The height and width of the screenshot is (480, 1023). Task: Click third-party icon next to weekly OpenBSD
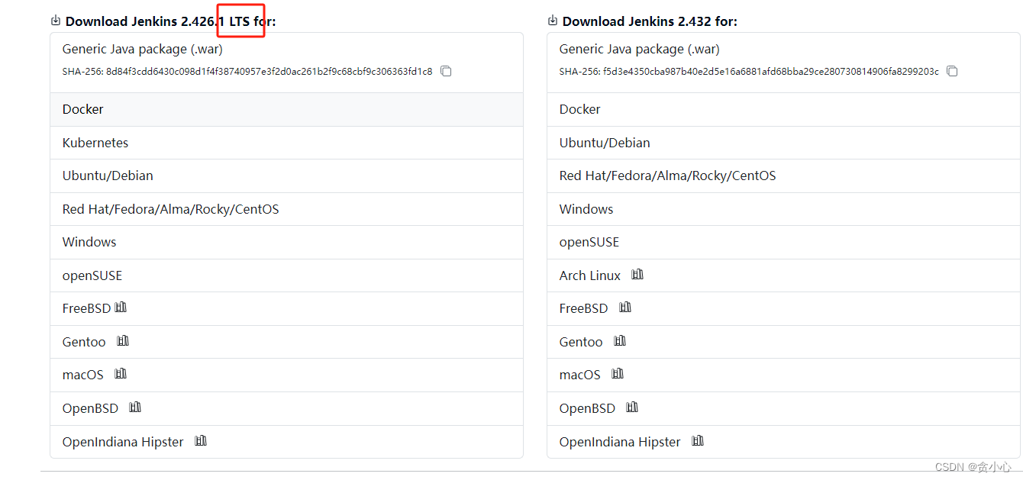631,408
